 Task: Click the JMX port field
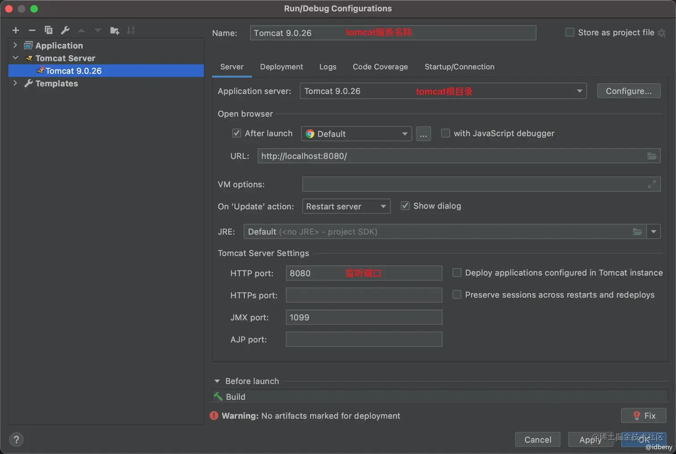(x=364, y=317)
